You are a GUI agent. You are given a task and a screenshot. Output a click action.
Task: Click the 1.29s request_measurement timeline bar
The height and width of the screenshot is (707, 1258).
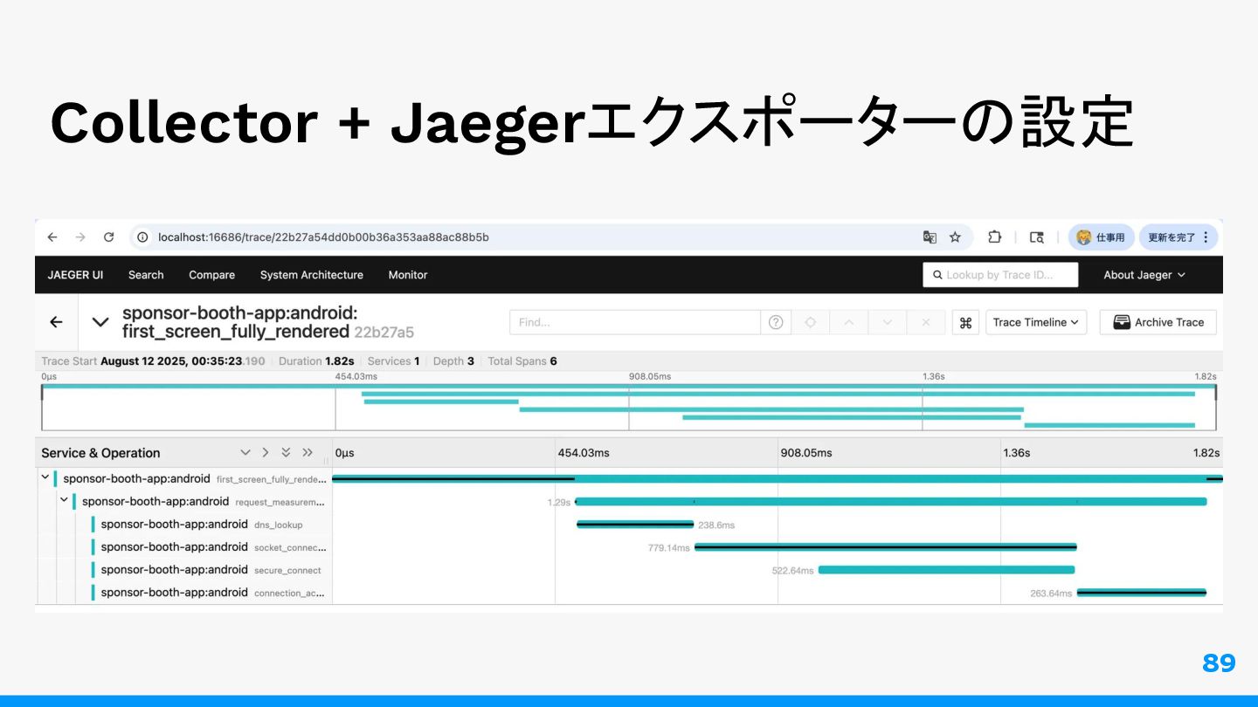891,502
